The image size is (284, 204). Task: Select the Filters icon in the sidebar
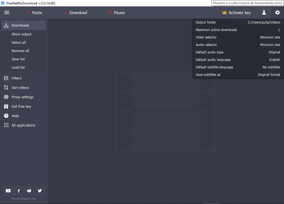click(6, 78)
